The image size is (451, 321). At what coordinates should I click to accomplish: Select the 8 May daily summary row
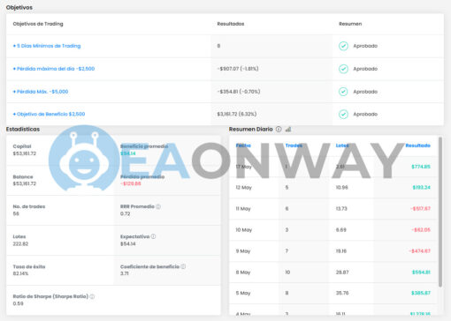tap(333, 272)
